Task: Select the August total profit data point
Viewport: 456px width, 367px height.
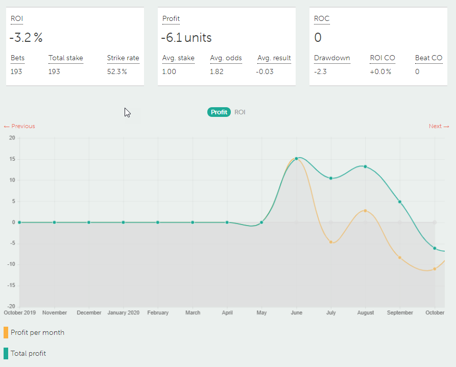Action: pos(365,166)
